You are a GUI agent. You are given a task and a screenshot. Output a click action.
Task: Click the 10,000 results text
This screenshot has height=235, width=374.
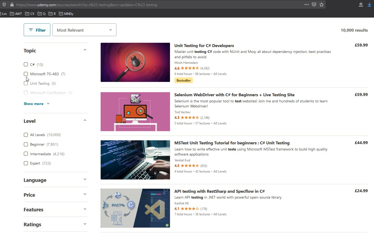(x=354, y=30)
